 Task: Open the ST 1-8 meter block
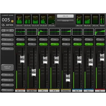[x=52, y=20]
